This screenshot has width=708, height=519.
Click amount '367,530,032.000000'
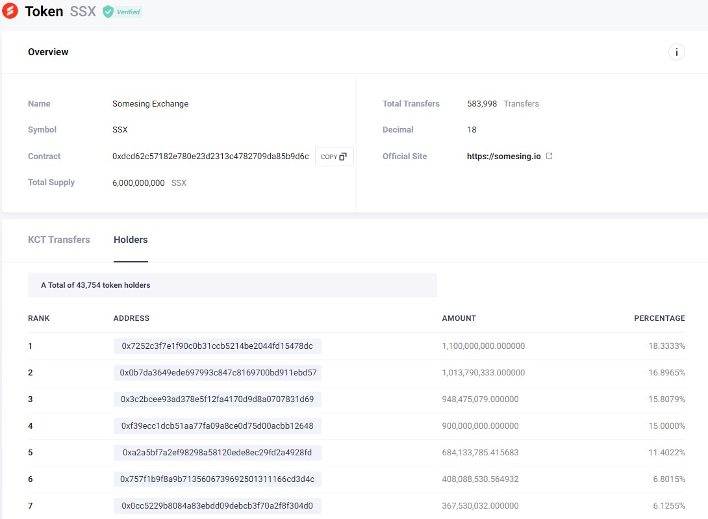pos(480,506)
